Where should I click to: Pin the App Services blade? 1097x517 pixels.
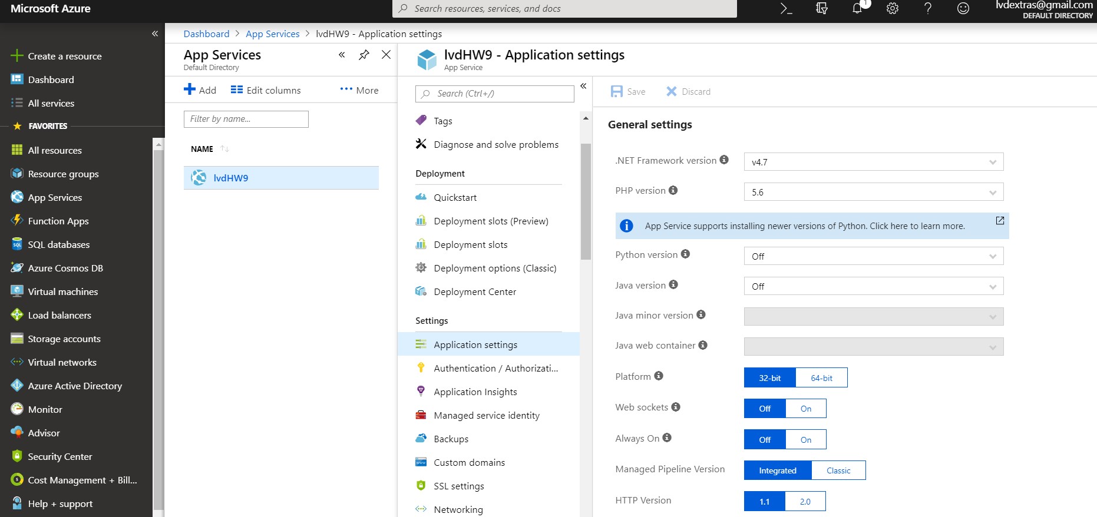click(x=364, y=55)
